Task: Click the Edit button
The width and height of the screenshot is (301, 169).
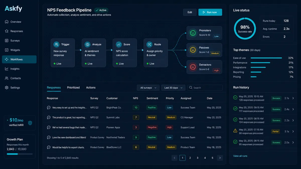Action: click(190, 12)
